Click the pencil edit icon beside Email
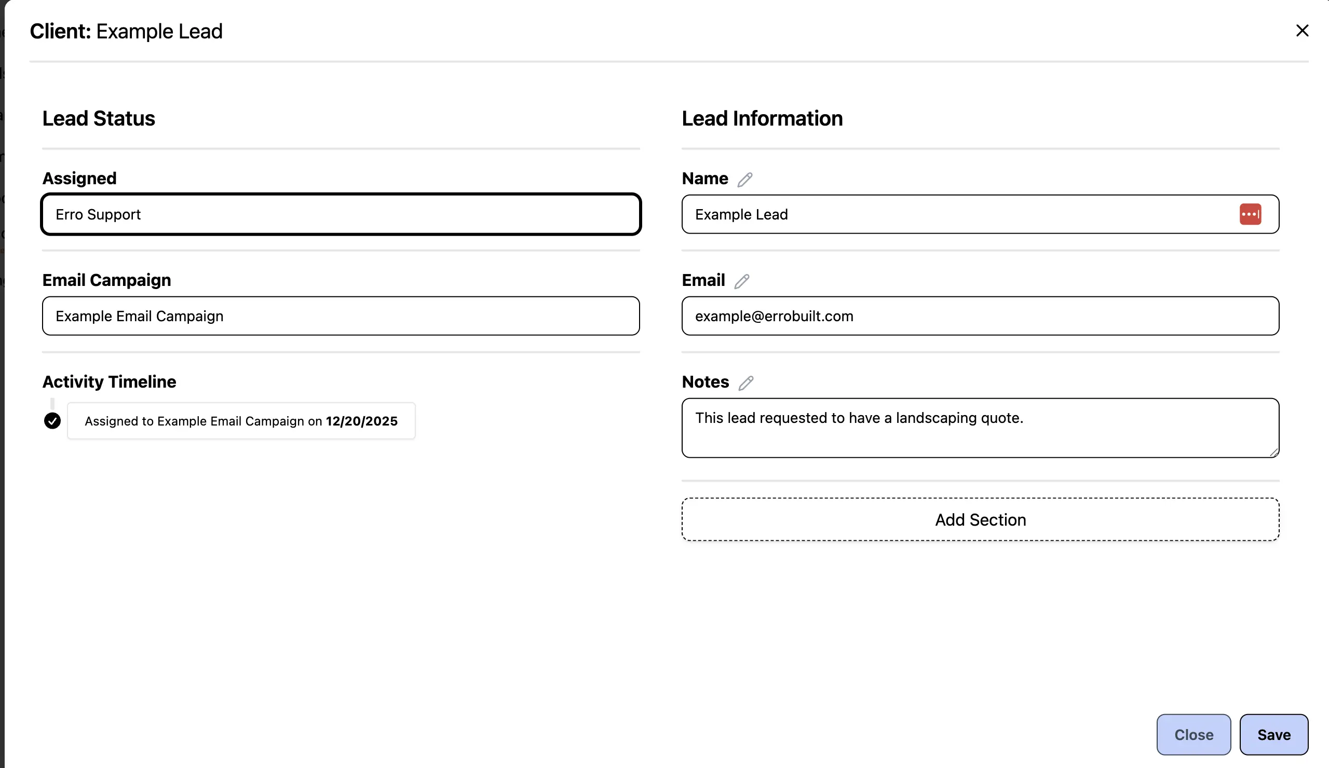1329x768 pixels. [741, 281]
